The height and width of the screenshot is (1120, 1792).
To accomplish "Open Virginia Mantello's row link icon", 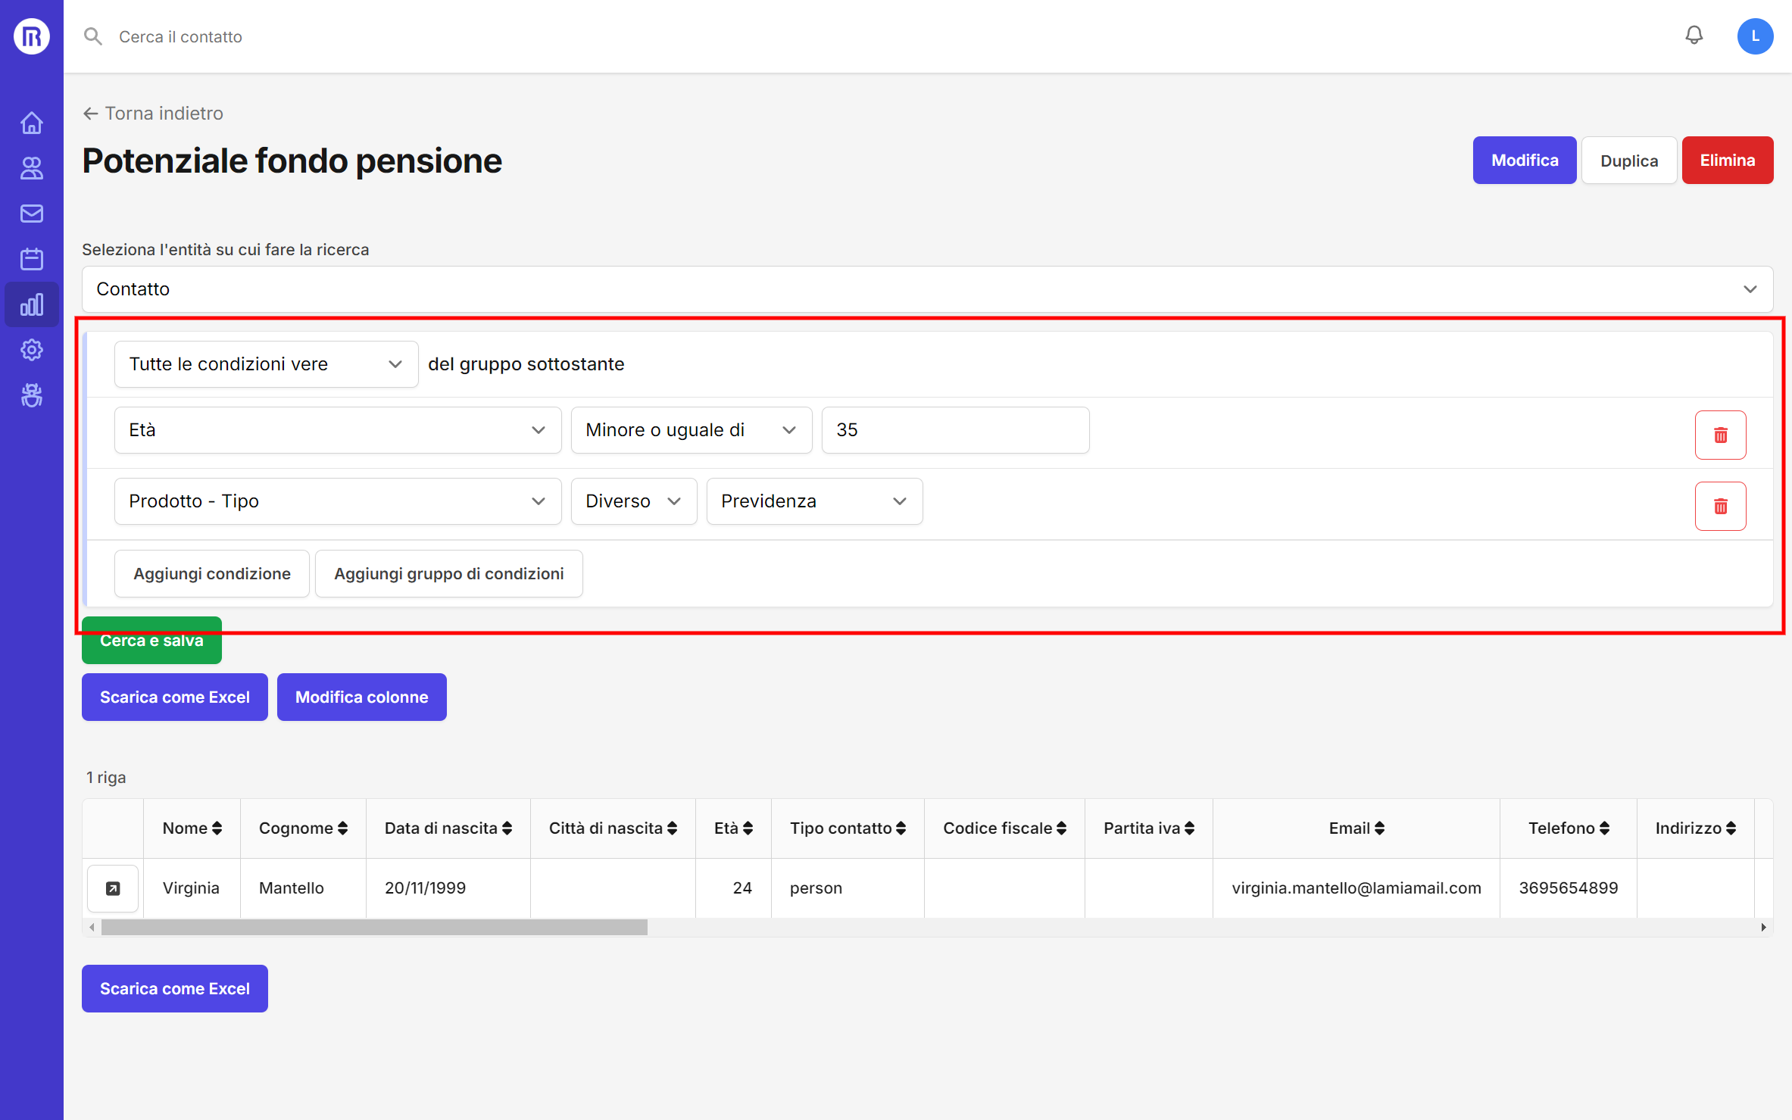I will [x=113, y=888].
